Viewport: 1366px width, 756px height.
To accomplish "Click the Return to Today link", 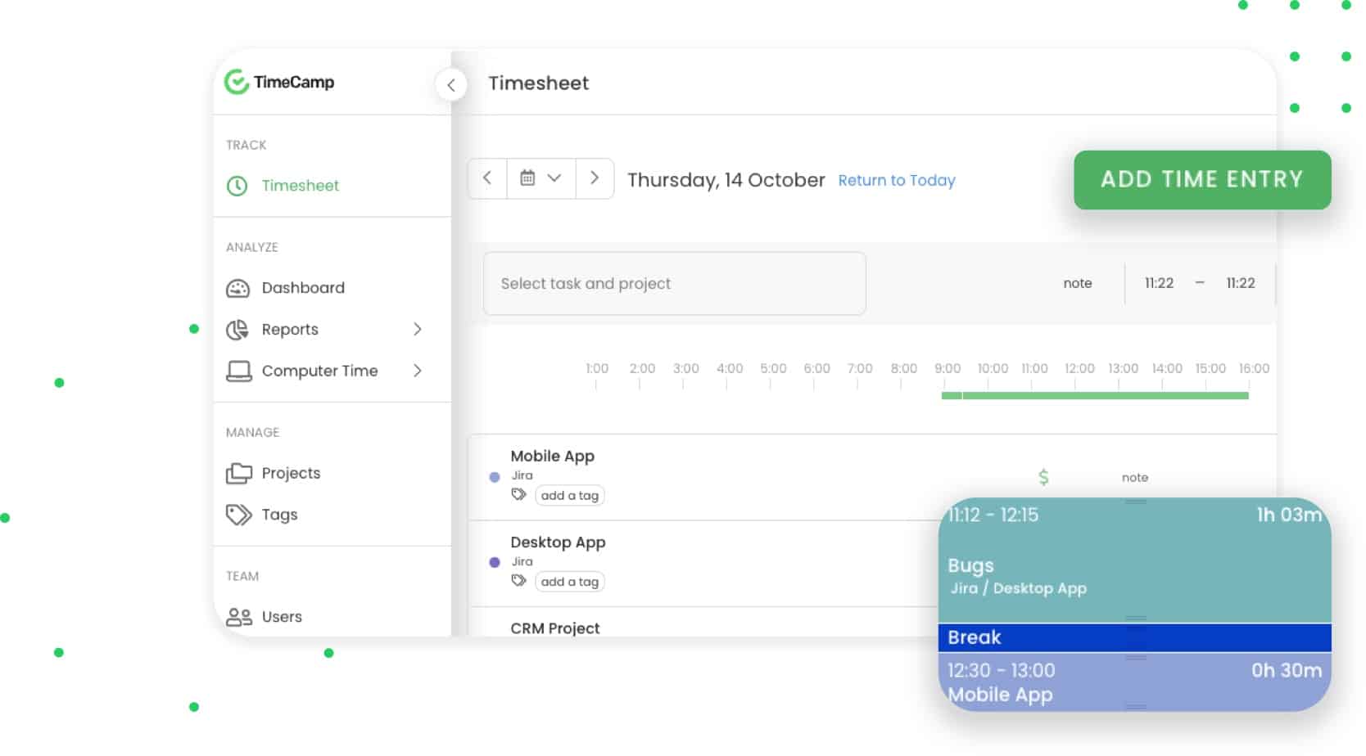I will 896,181.
